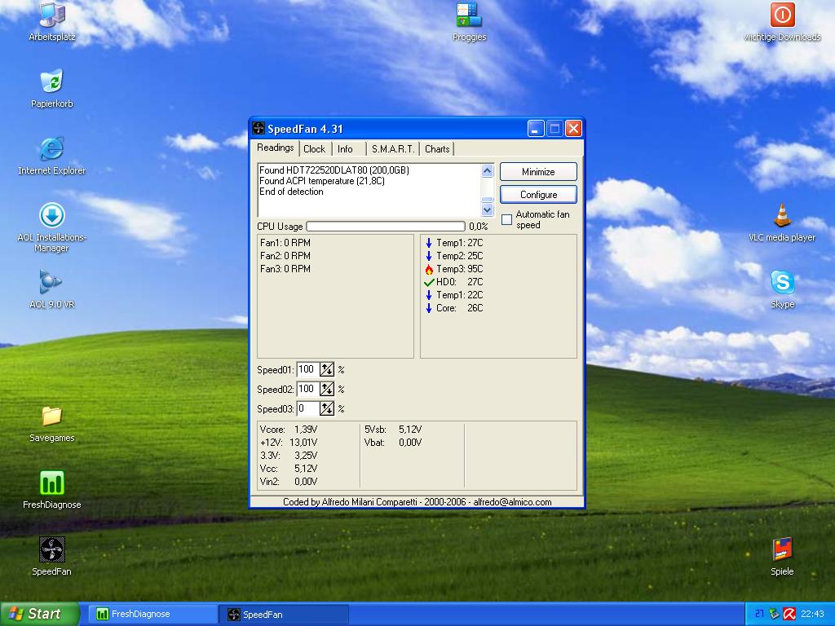
Task: Click the 'Vcc: 5,12V' voltage reading
Action: point(289,469)
